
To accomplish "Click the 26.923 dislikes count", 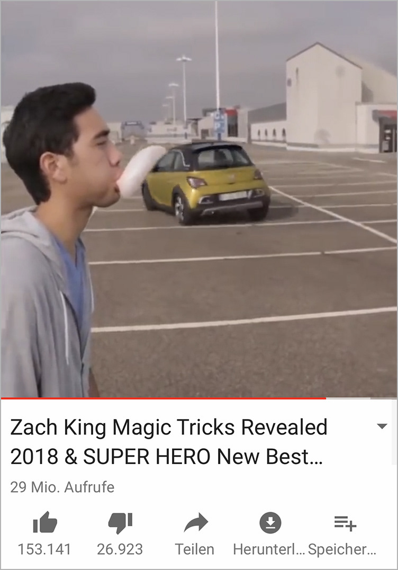I will pyautogui.click(x=120, y=549).
